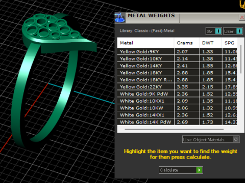
Task: Select the White Gold:14KX1 row
Action: coord(177,115)
